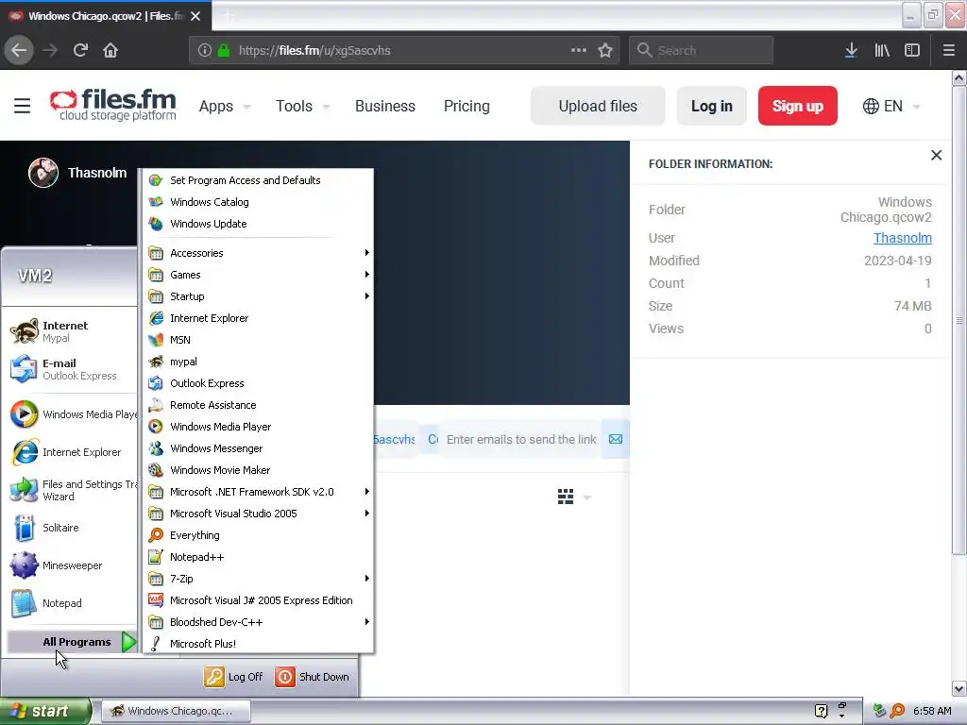Viewport: 967px width, 725px height.
Task: Click the browser Back arrow button
Action: click(19, 51)
